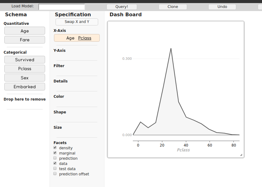Click the chart resize handle icon

pos(241,155)
